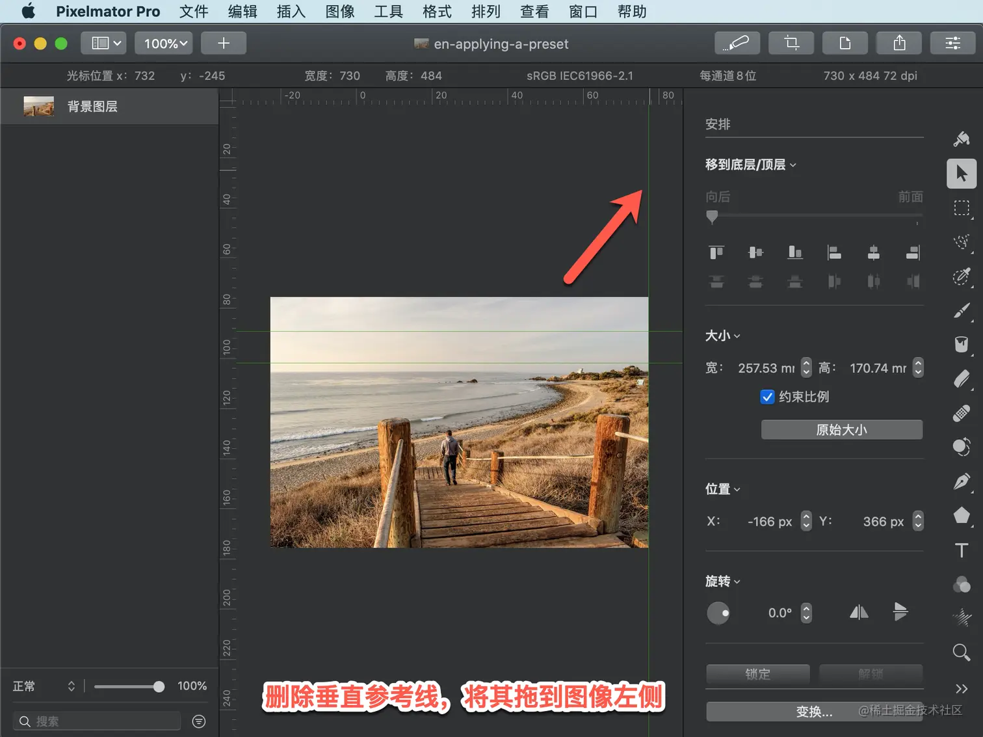Select the Effects circles tool
This screenshot has height=737, width=983.
(x=962, y=584)
